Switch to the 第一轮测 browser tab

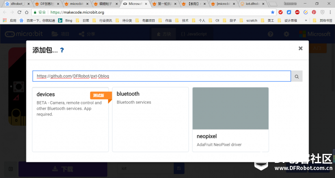[165, 4]
